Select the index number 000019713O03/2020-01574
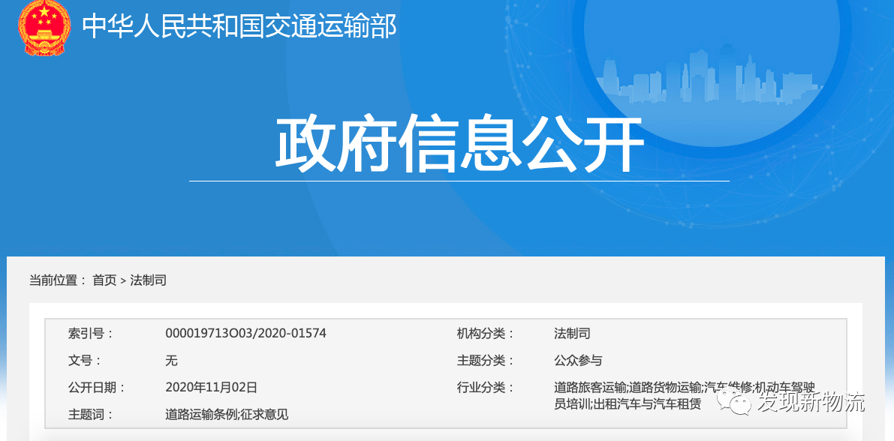Image resolution: width=894 pixels, height=441 pixels. point(245,333)
